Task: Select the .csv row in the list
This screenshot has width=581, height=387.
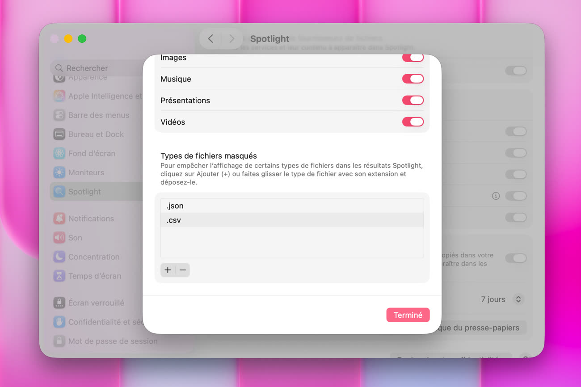Action: 291,220
